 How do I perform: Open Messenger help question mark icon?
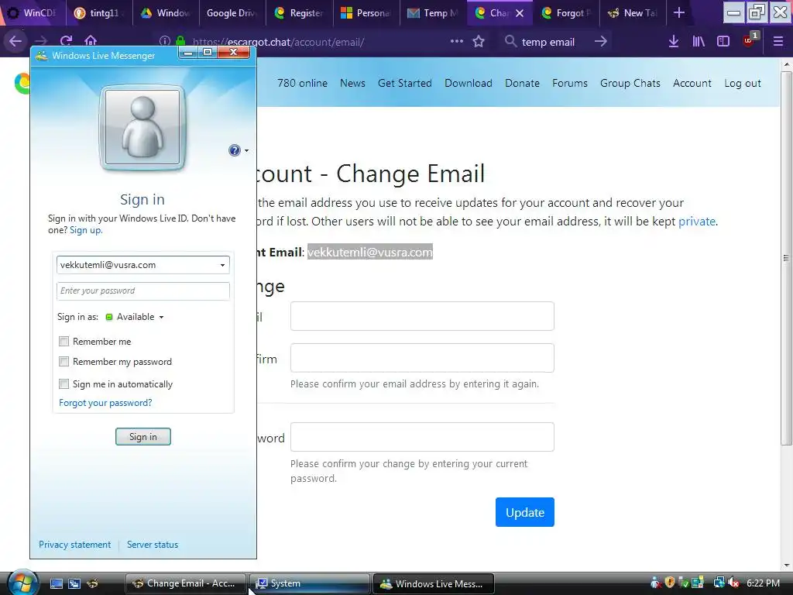(234, 150)
